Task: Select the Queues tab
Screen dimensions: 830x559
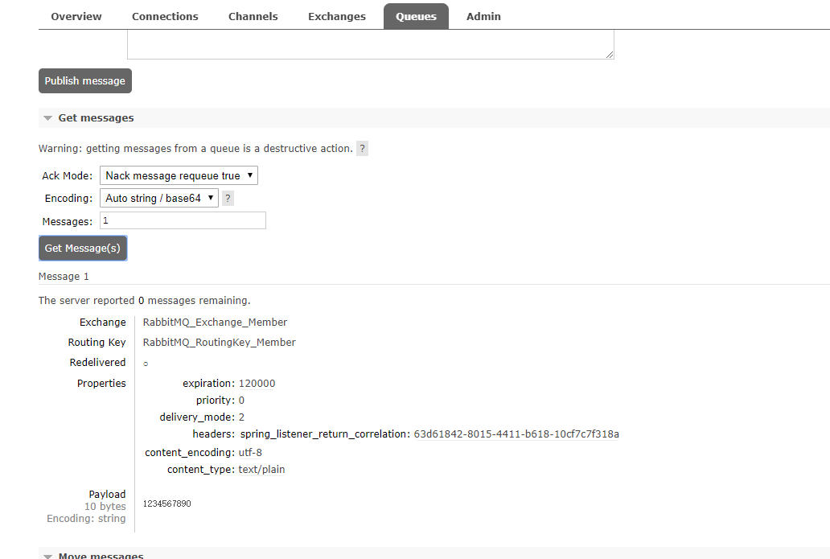Action: tap(416, 16)
